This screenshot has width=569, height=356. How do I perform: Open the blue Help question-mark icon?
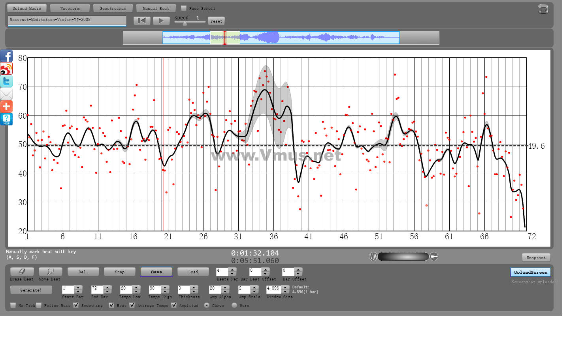[6, 119]
